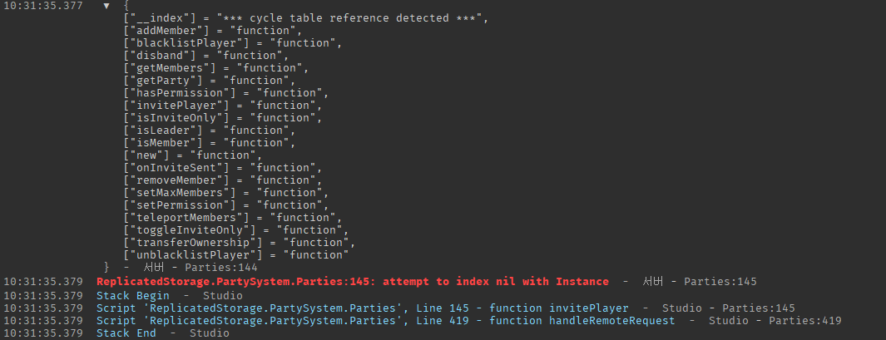
Task: Select the 'transferOwnership' table entry
Action: 239,243
